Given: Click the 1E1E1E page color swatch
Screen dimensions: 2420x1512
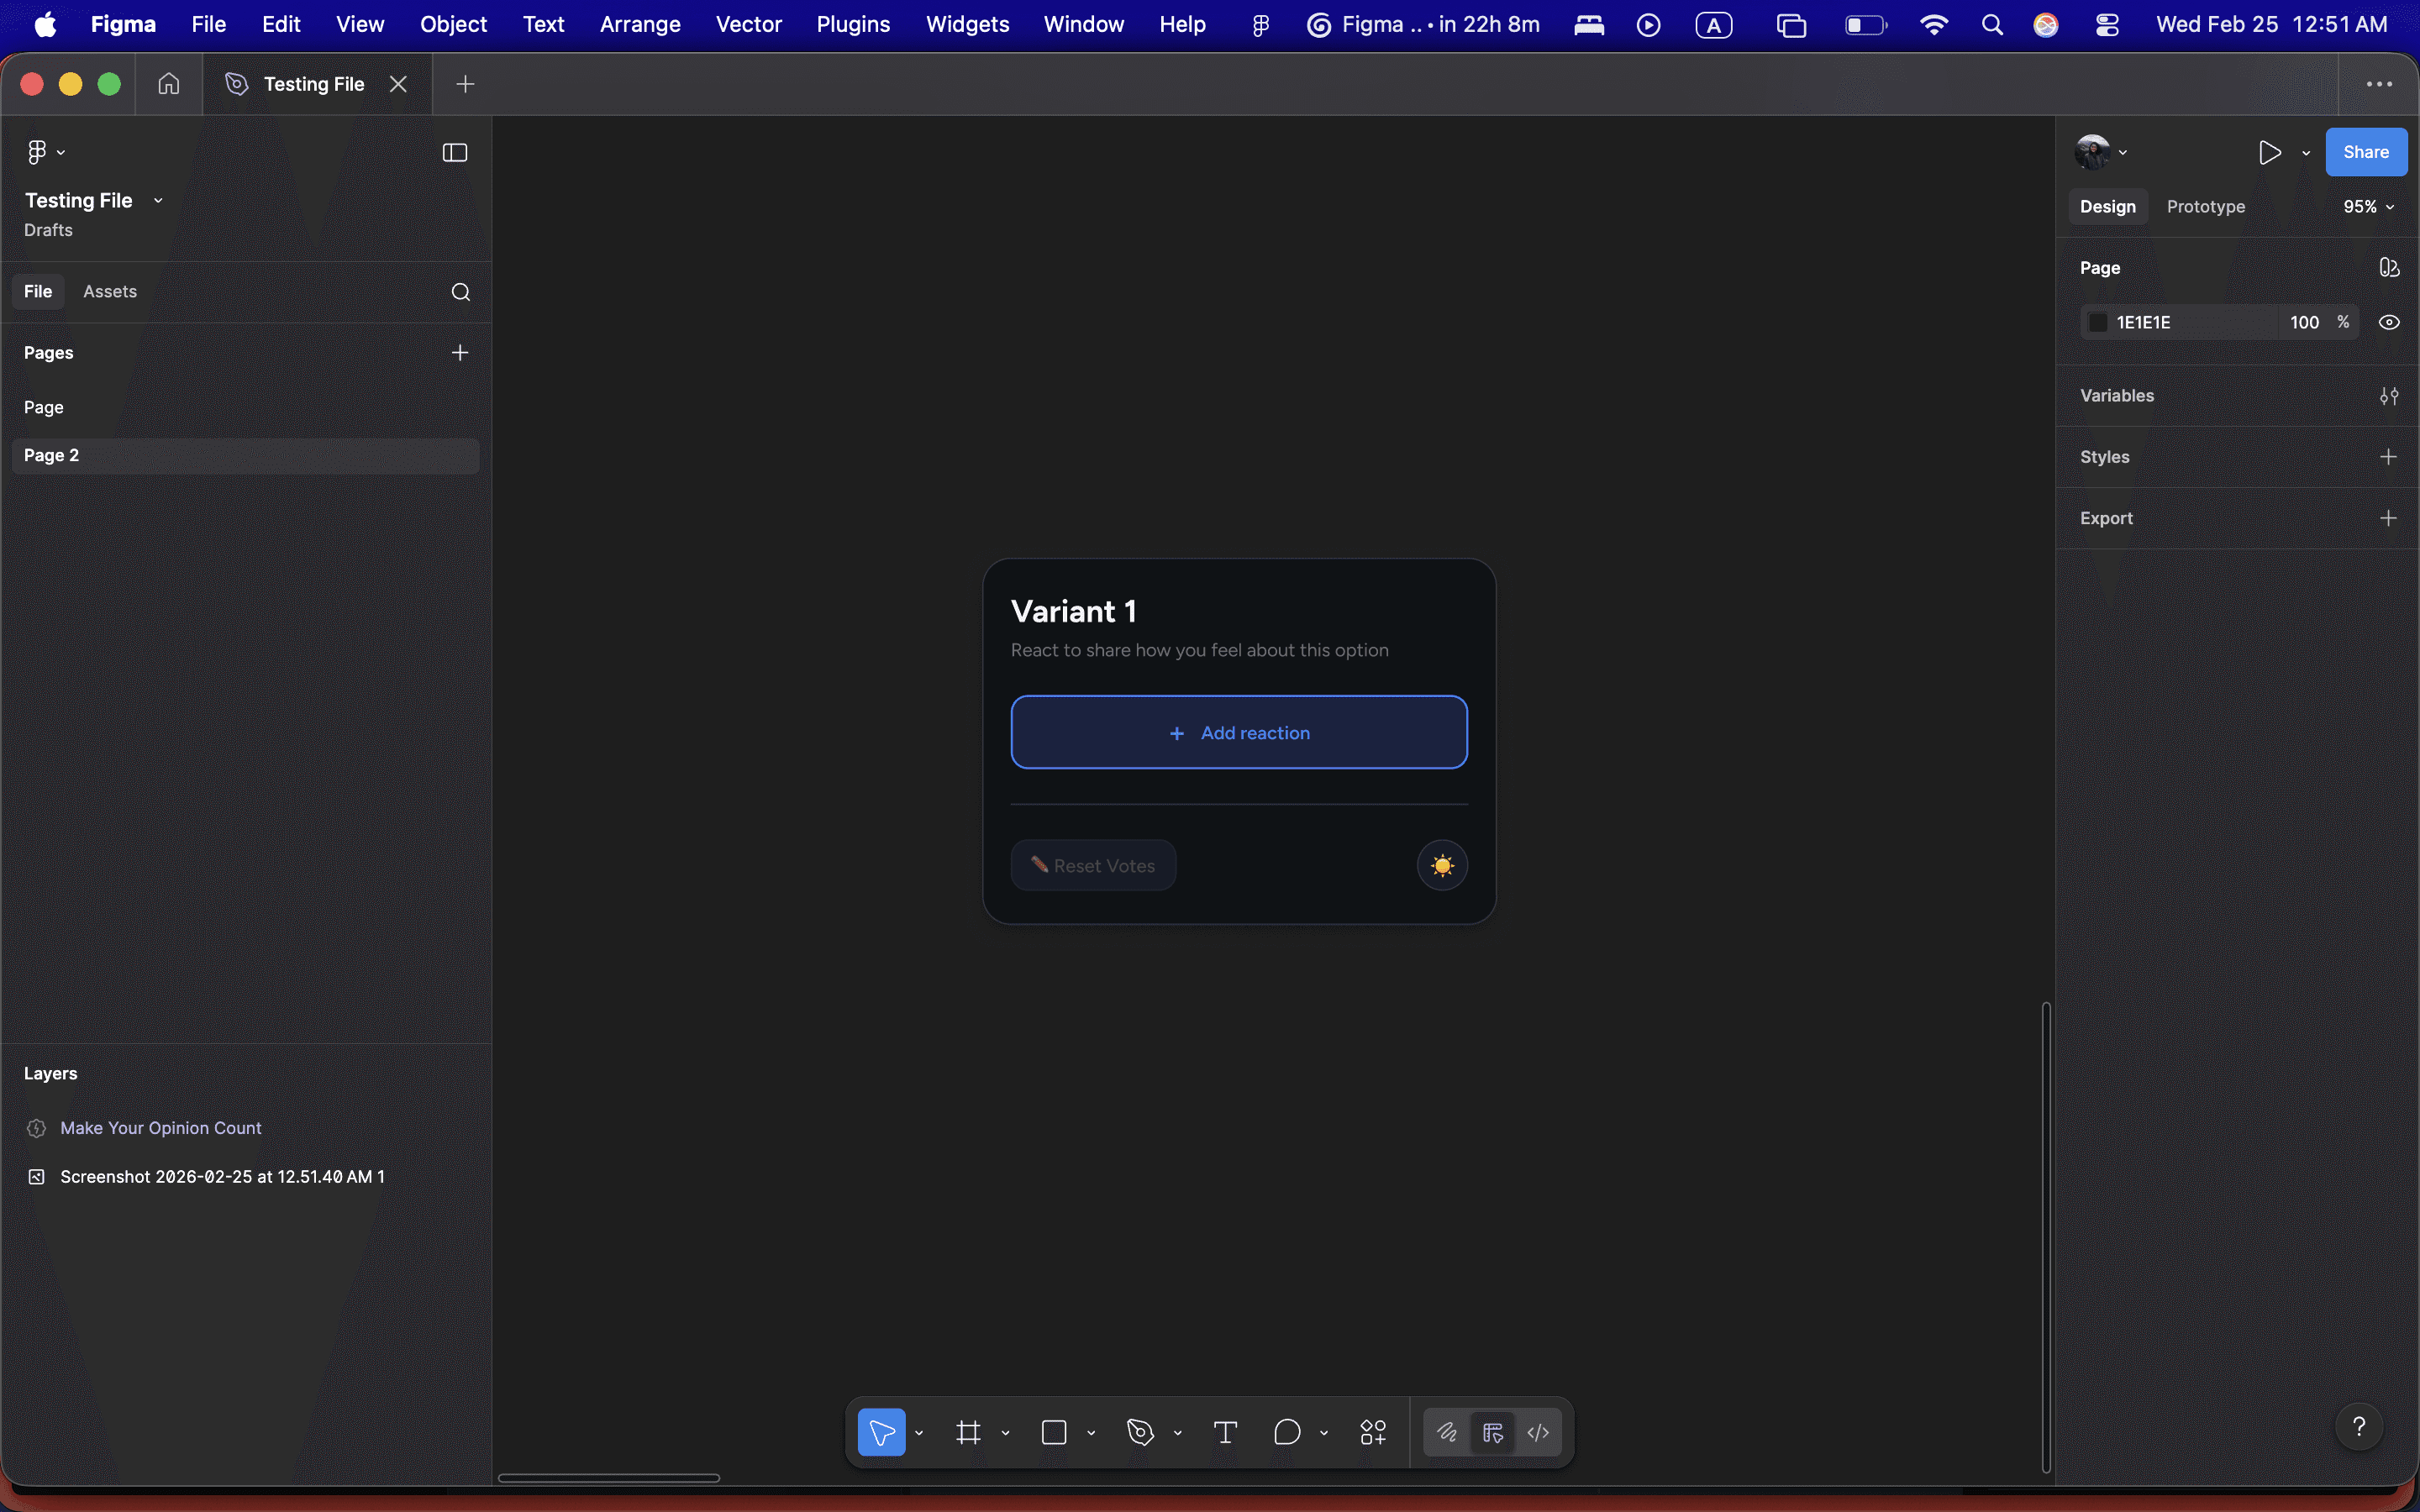Looking at the screenshot, I should click(2098, 322).
